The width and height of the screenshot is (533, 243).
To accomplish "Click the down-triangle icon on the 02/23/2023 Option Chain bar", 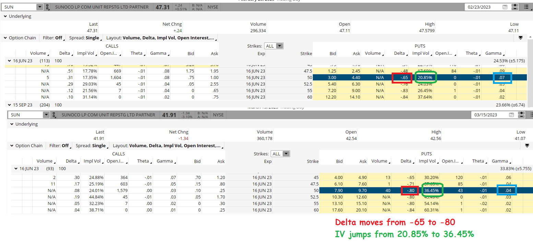I will (521, 38).
